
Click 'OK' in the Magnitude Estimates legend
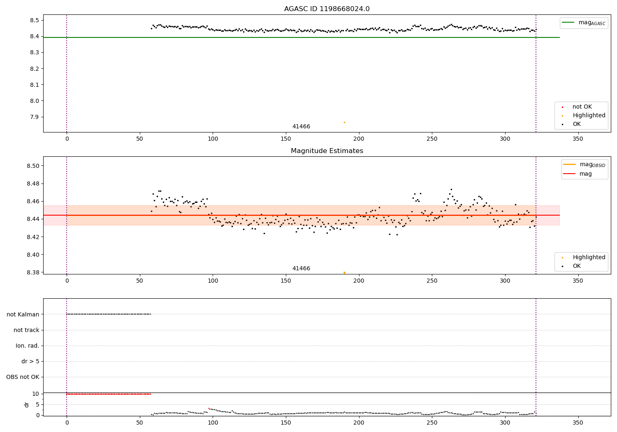pos(571,266)
